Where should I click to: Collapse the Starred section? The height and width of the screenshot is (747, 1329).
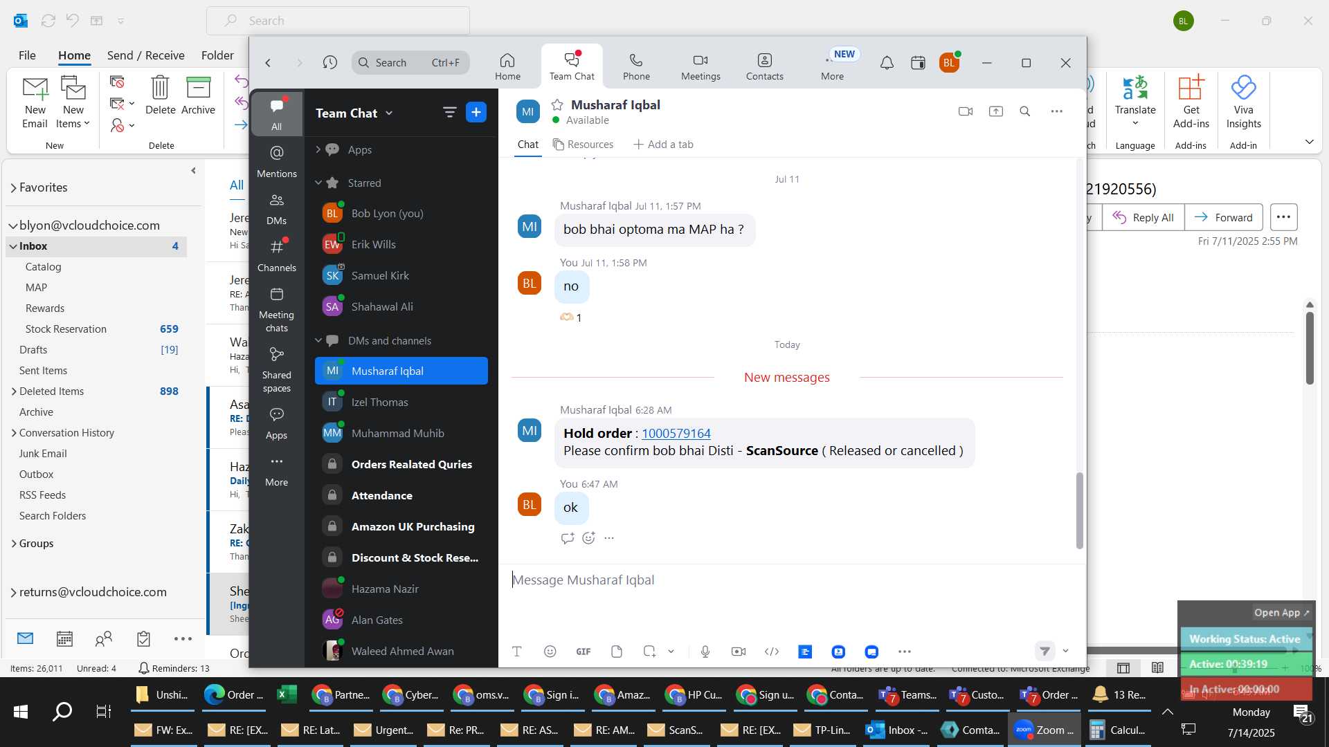[318, 183]
